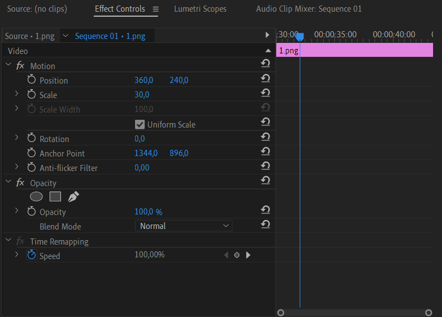Viewport: 442px width, 317px height.
Task: Create a 4-point polygon mask
Action: [x=55, y=197]
